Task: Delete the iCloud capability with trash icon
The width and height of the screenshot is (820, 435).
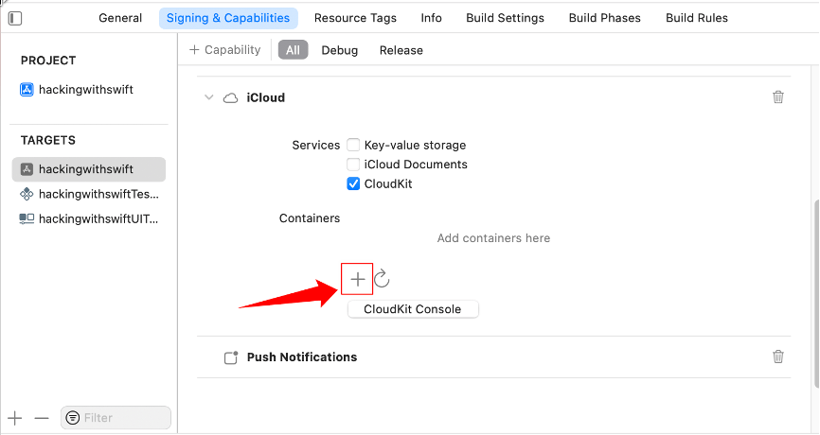Action: click(x=778, y=97)
